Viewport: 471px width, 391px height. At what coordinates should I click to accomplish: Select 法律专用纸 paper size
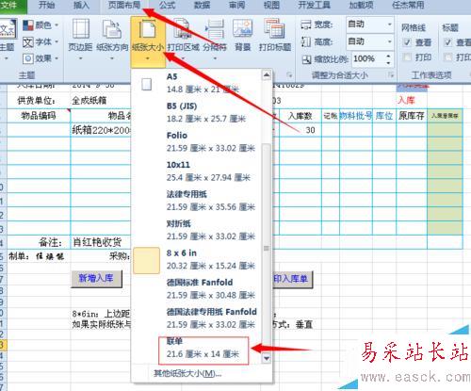click(196, 201)
